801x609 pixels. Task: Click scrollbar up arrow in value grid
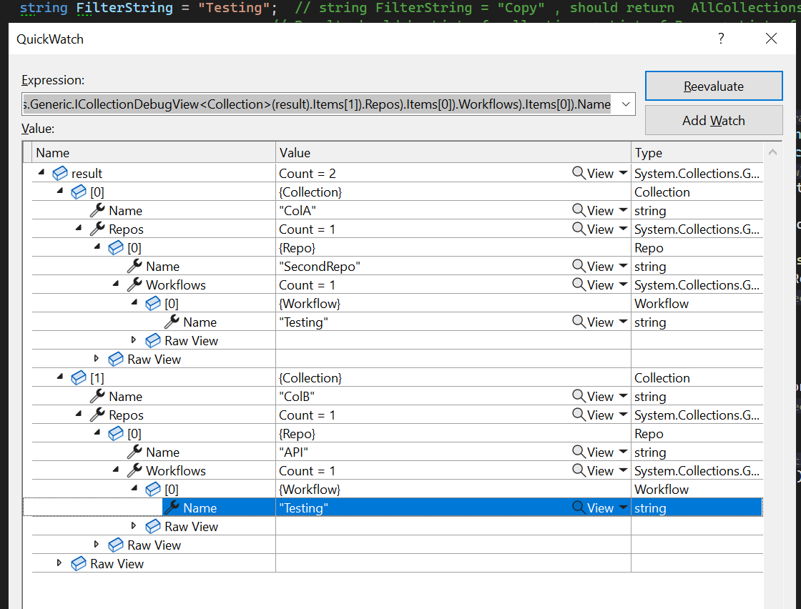point(772,152)
